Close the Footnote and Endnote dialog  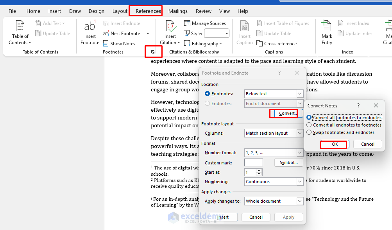[x=297, y=73]
